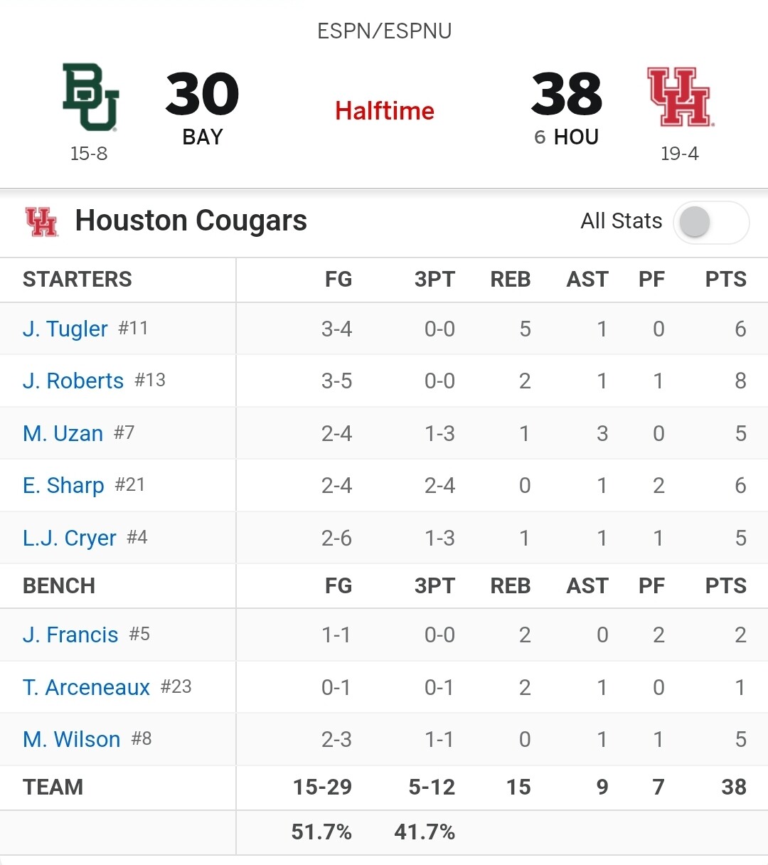Open J. Roberts player profile

(73, 381)
